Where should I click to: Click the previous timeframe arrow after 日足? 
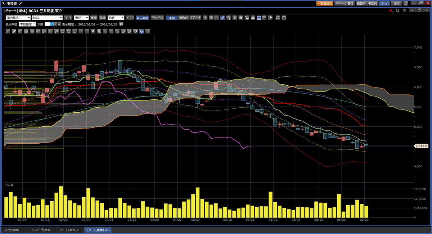point(128,18)
